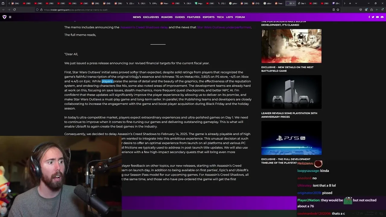Open the RUMORS section
Image resolution: width=386 pixels, height=217 pixels.
click(167, 17)
